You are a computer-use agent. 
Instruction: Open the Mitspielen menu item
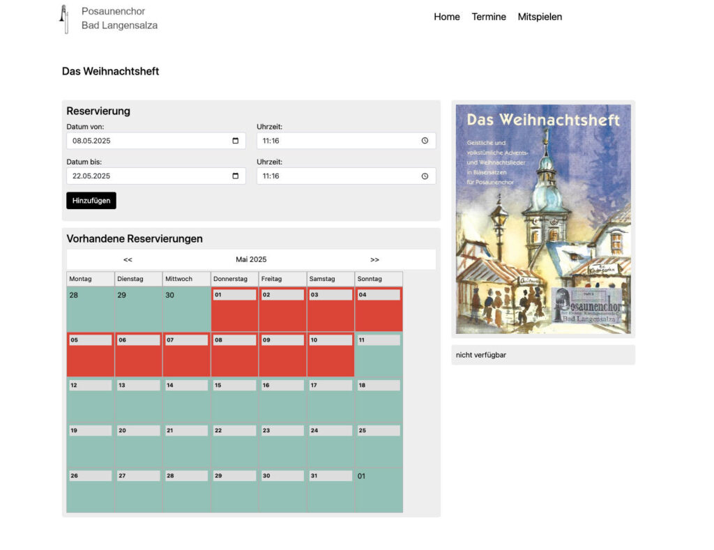(540, 17)
